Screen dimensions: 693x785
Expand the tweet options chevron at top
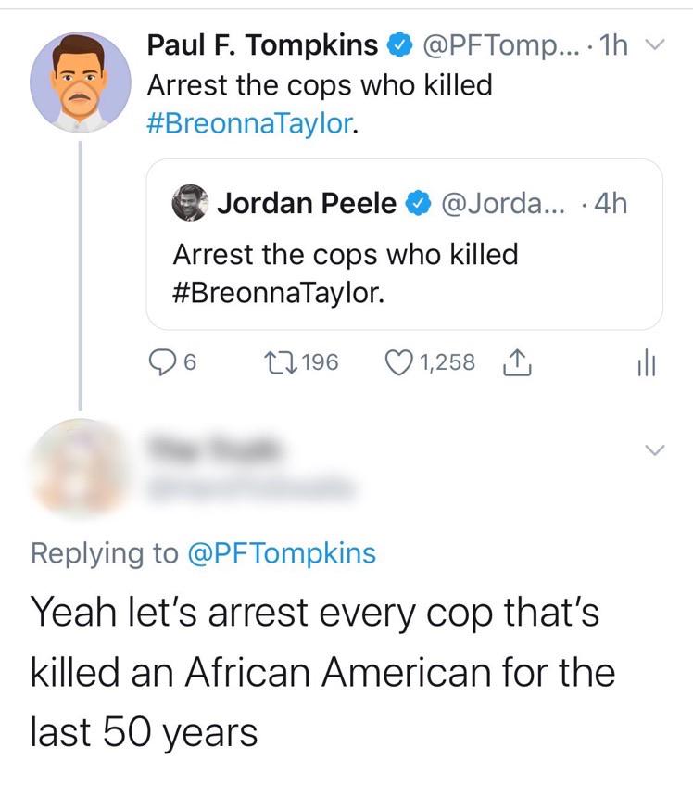tap(654, 44)
